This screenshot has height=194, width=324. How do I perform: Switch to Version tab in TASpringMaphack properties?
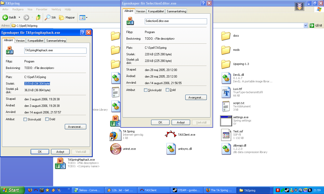point(20,41)
